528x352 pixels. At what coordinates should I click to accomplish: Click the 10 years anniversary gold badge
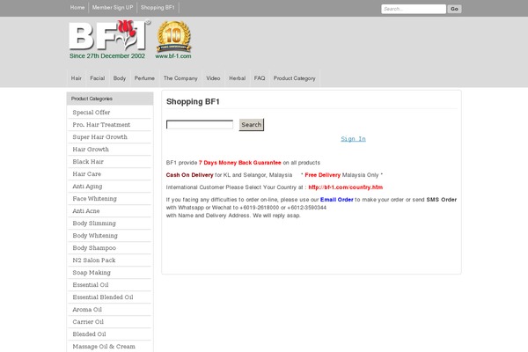pyautogui.click(x=173, y=36)
